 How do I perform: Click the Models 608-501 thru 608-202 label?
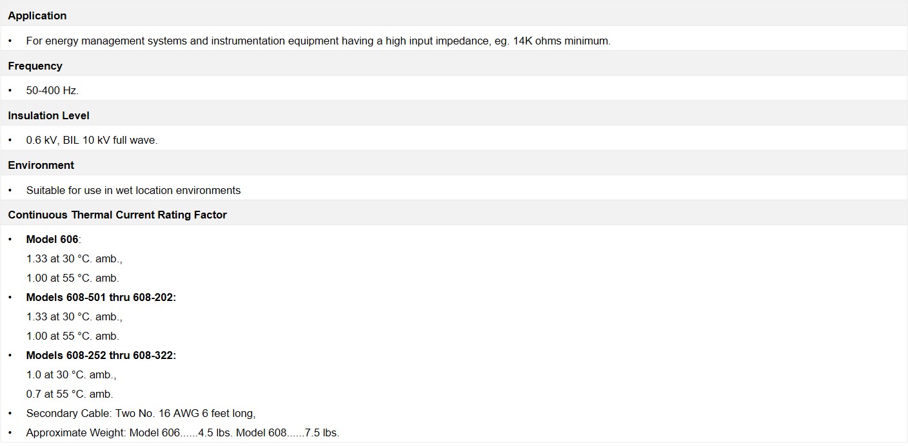[101, 297]
